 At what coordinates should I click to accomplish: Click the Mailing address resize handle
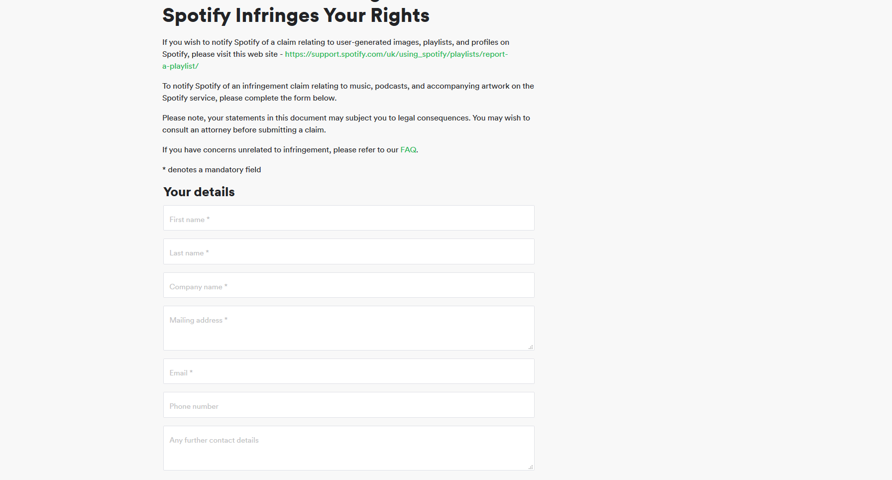tap(531, 347)
